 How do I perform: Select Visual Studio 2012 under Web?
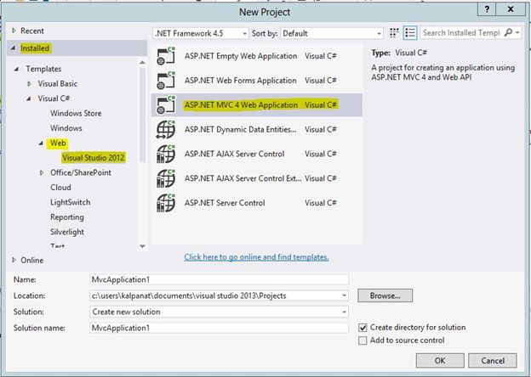click(x=93, y=158)
